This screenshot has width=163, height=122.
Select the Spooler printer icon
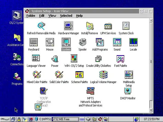tap(83, 42)
